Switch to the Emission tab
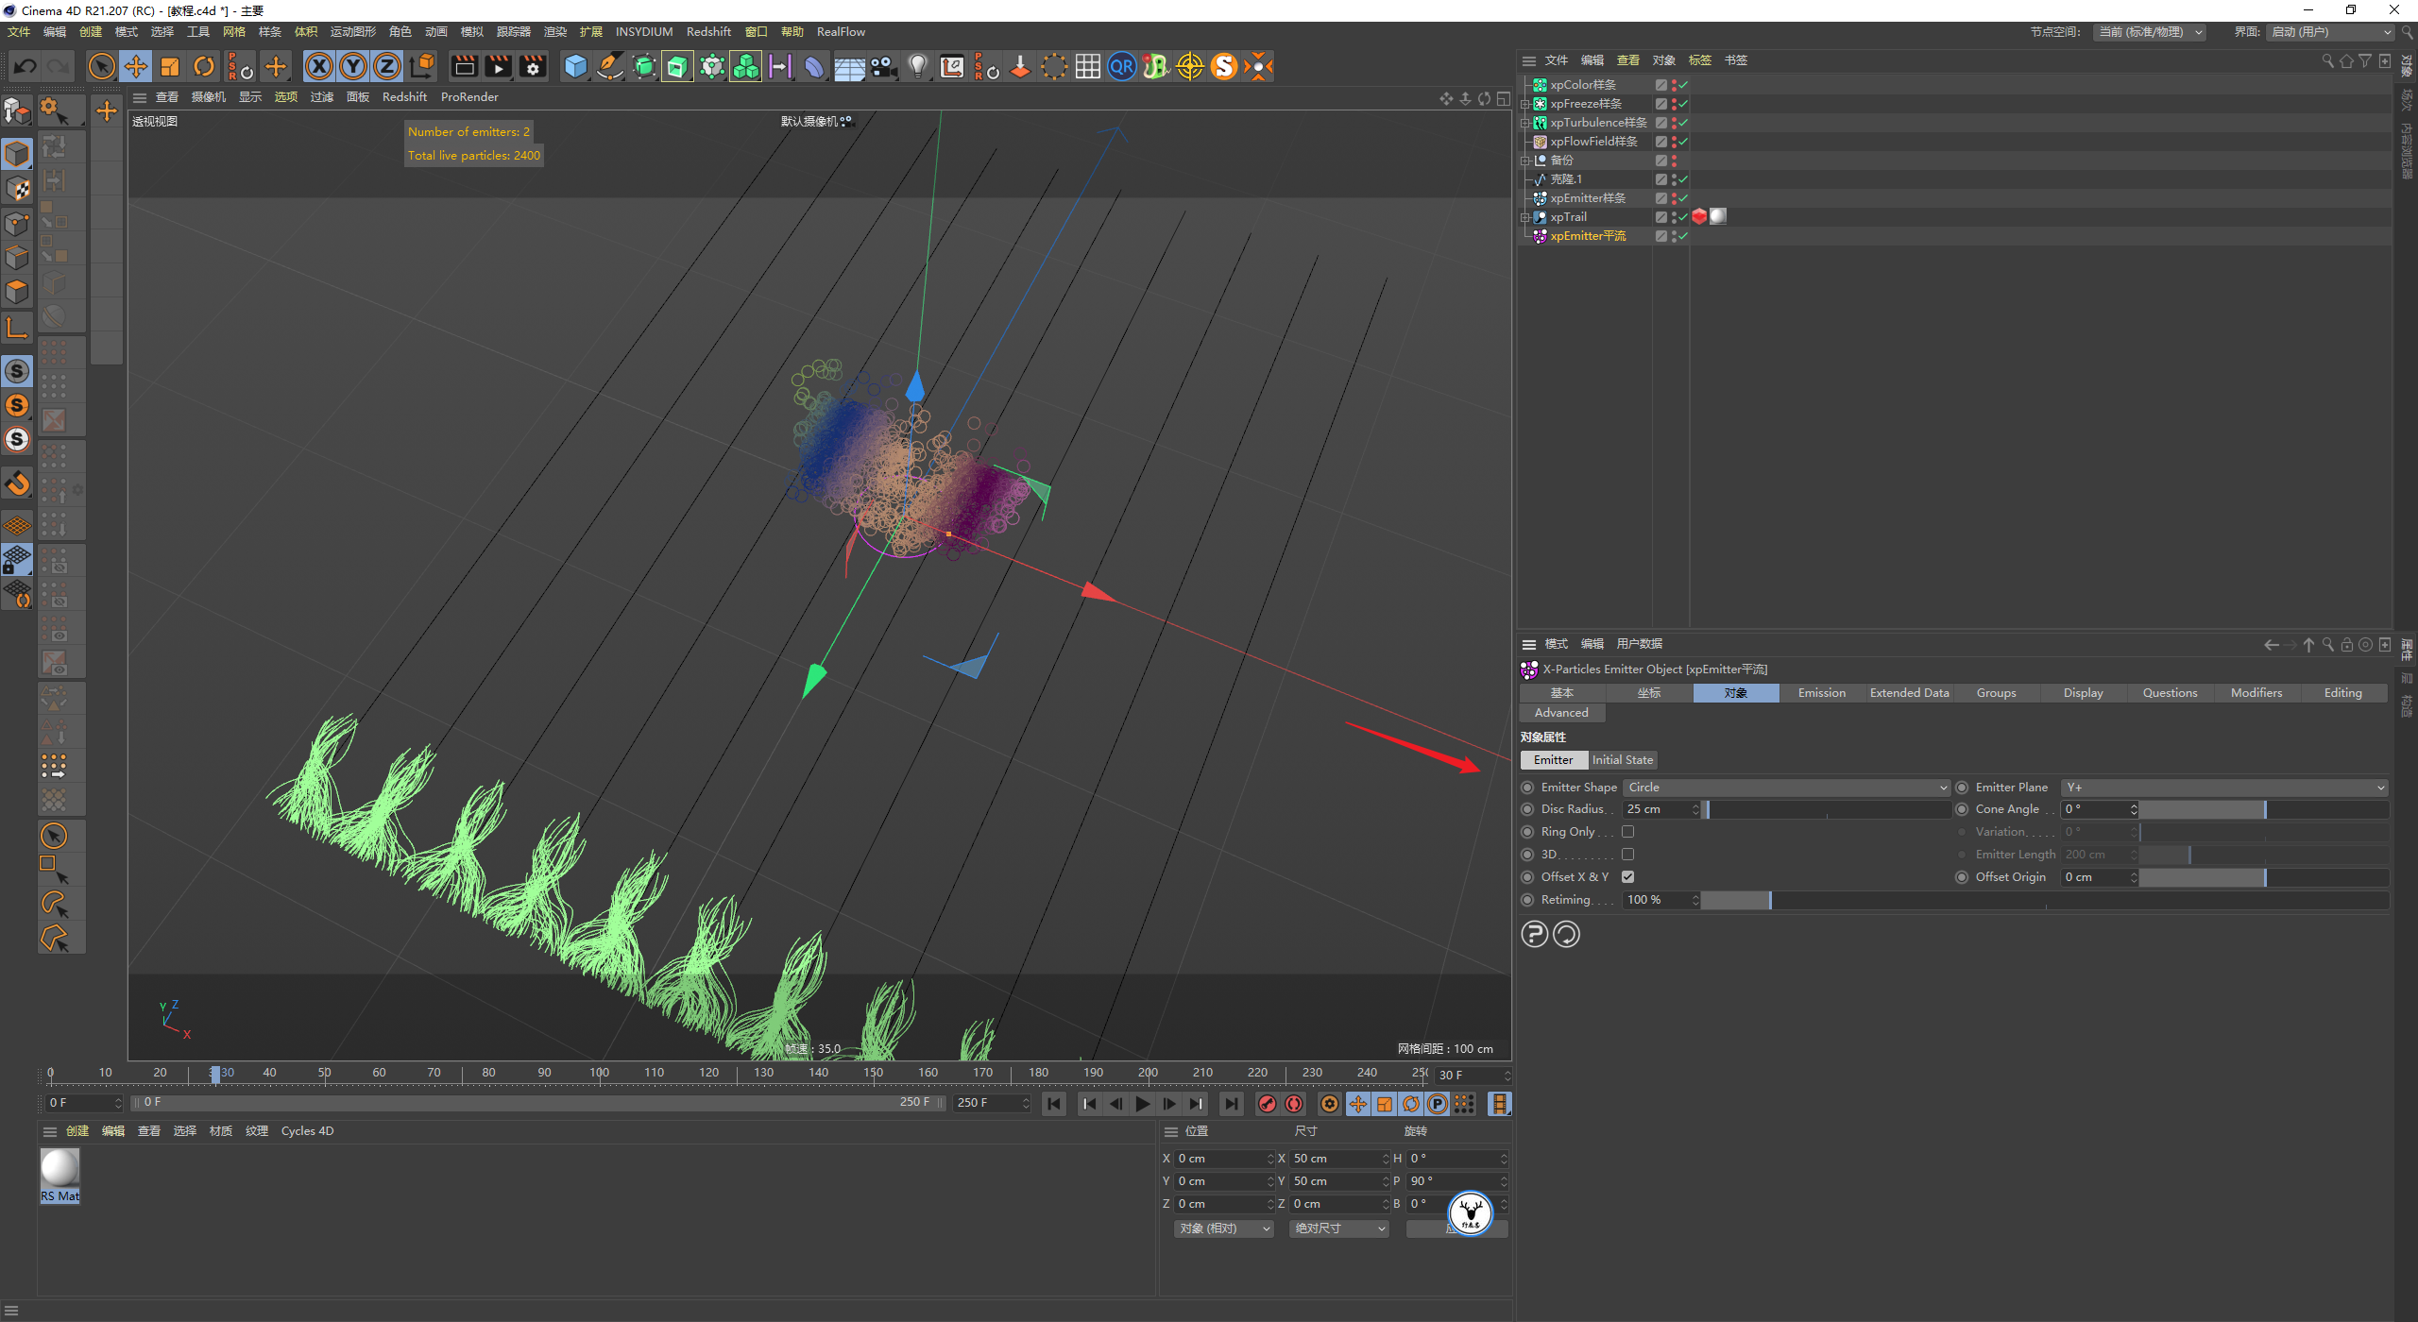Screen dimensions: 2418x1322 1821,693
